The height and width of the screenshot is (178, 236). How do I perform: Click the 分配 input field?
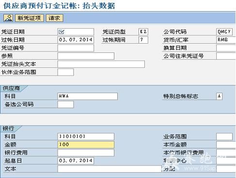(x=226, y=169)
